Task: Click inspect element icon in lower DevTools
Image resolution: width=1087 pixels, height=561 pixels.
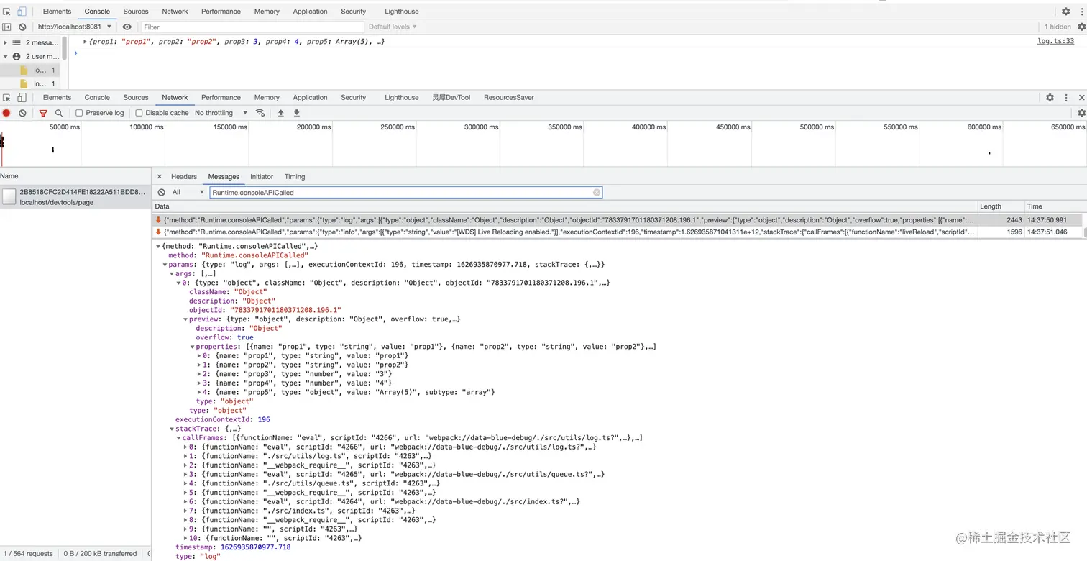Action: click(6, 97)
